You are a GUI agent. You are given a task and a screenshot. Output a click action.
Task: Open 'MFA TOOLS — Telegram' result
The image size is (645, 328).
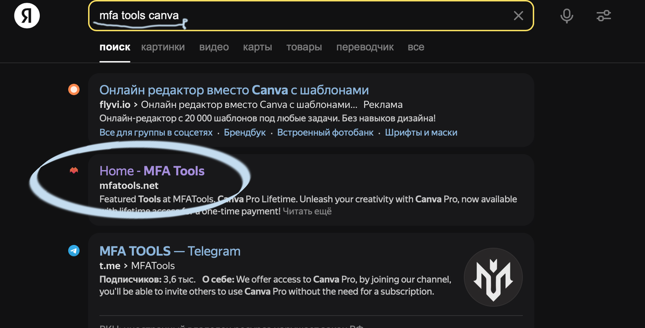click(170, 251)
